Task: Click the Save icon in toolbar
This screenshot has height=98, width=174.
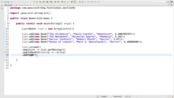Action: coord(5,2)
